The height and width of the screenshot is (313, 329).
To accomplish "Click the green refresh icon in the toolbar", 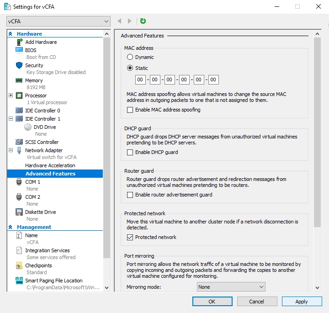I will (x=143, y=21).
